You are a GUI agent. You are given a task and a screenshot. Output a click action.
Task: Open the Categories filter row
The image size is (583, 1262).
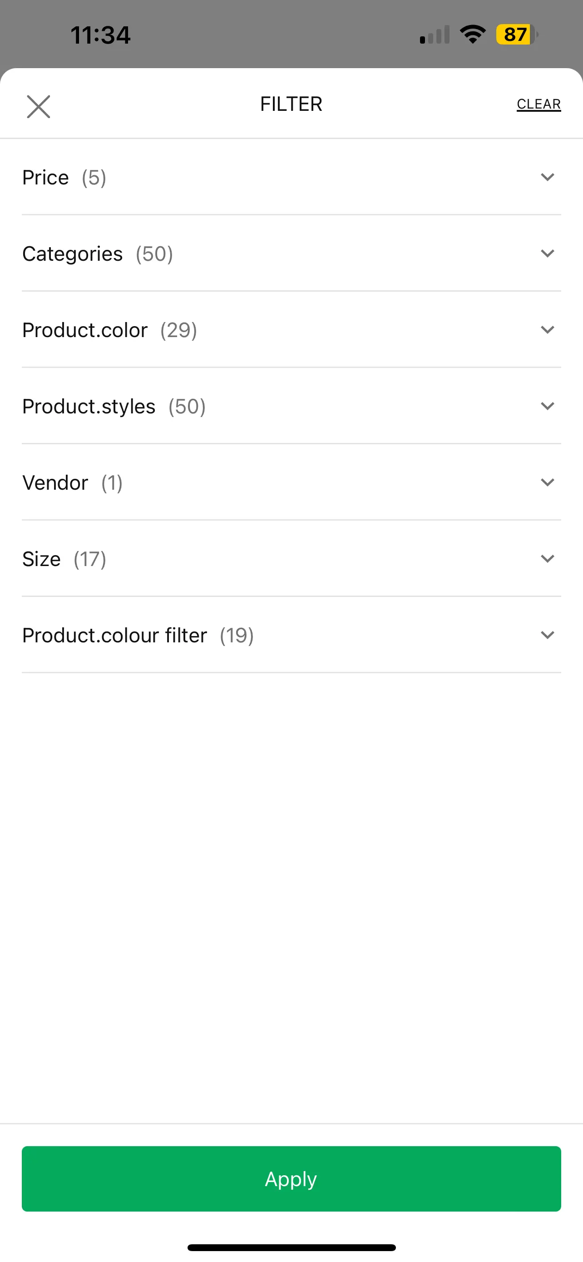click(291, 254)
